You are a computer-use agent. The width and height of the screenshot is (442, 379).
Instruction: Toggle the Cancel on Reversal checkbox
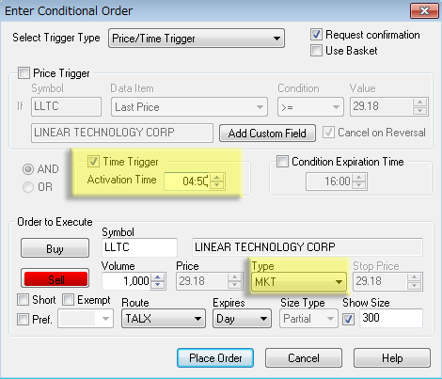point(328,133)
